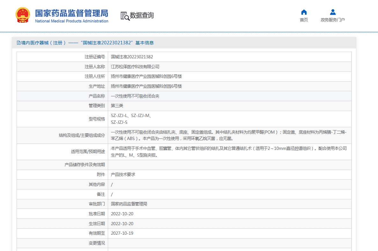
Task: Go to 首页 link
Action: tap(304, 20)
